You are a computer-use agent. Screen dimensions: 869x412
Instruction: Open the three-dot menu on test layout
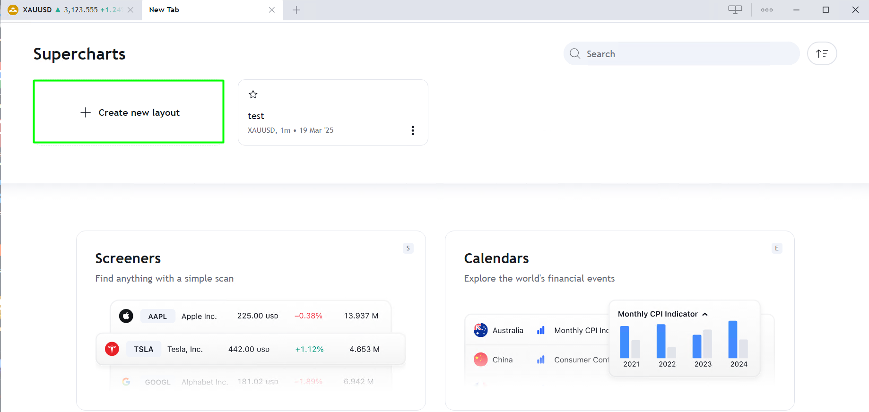(x=413, y=130)
